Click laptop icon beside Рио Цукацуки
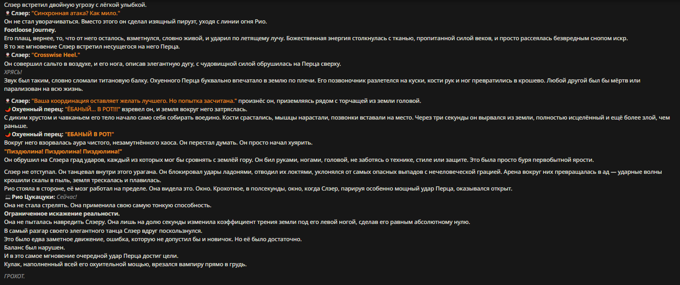680x285 pixels. pyautogui.click(x=7, y=197)
